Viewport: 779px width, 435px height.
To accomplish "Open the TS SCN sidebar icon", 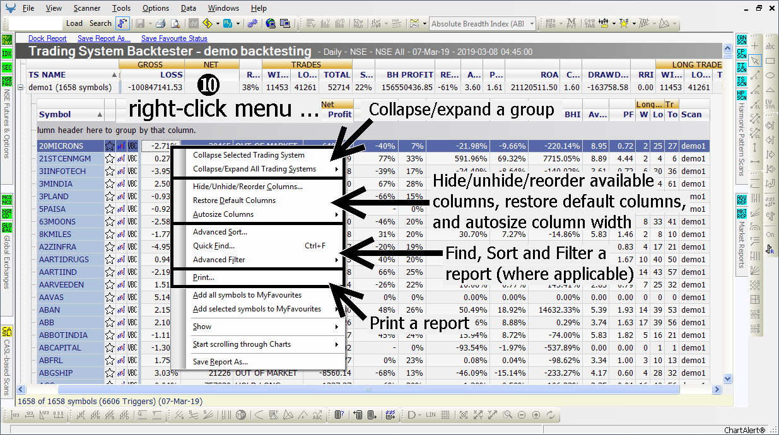I will point(742,81).
